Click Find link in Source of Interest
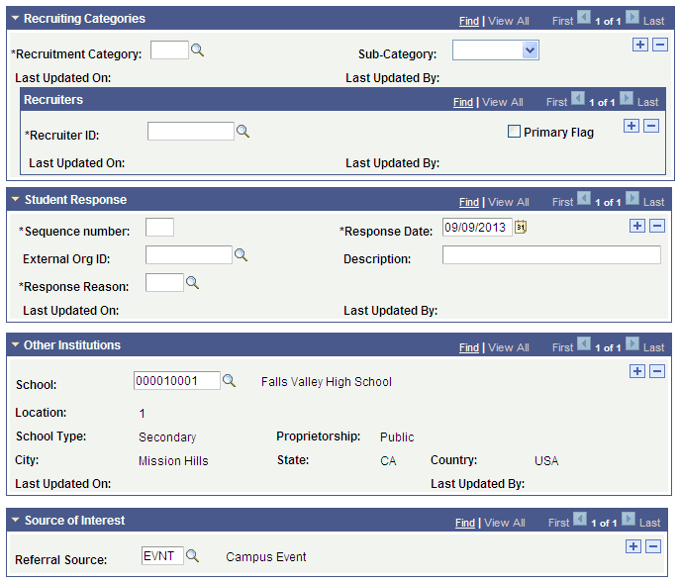Viewport: 680px width, 582px height. [465, 523]
